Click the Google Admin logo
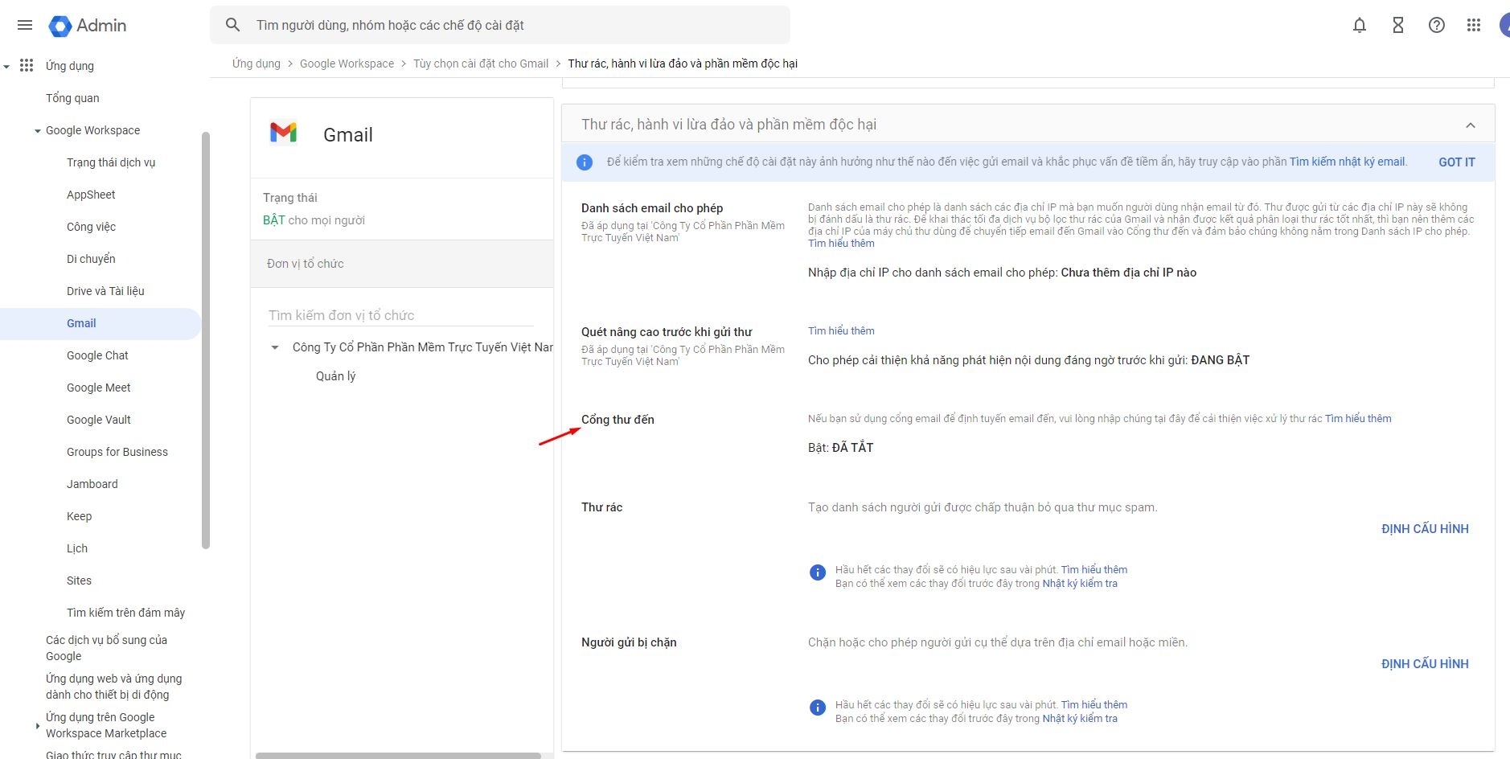This screenshot has width=1510, height=759. [x=88, y=26]
